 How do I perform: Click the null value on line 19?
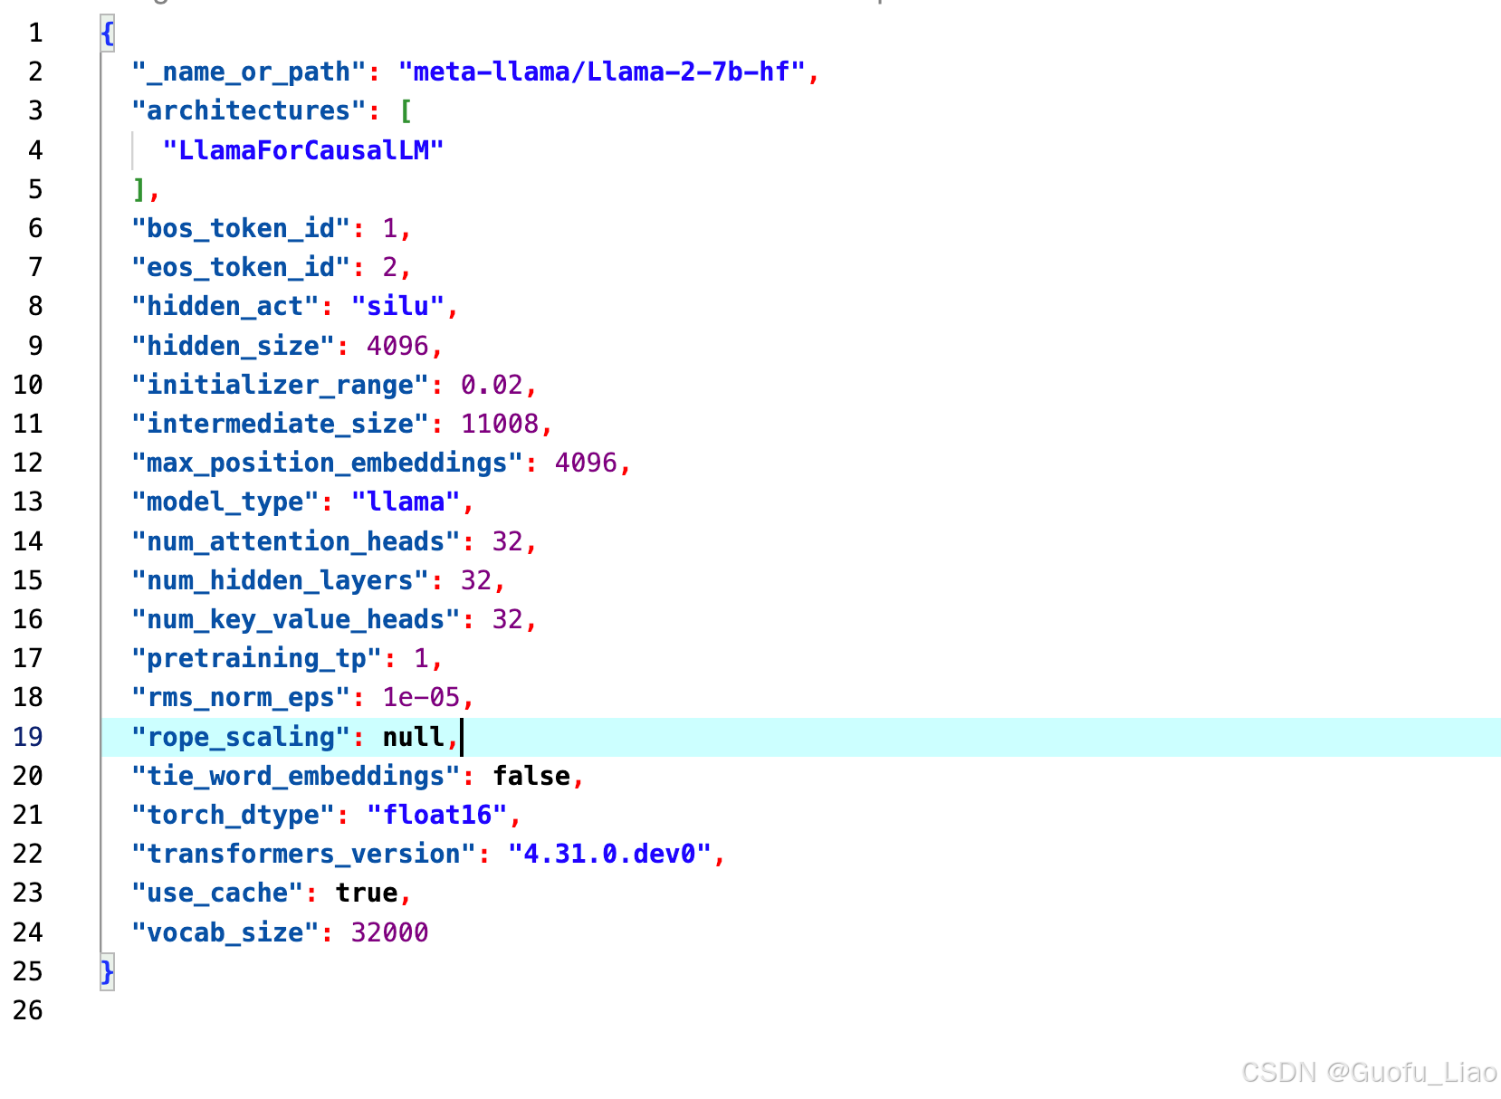coord(413,737)
